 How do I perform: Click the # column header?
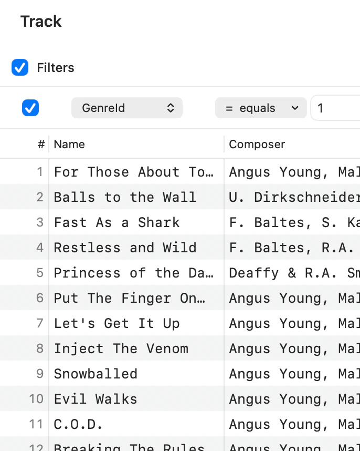(41, 145)
